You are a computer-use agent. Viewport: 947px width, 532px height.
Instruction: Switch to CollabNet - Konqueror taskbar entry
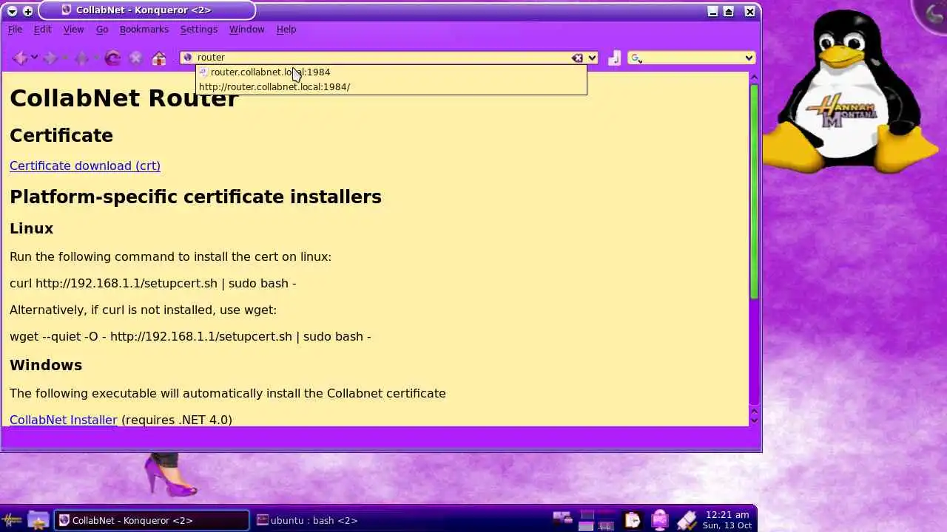tap(152, 520)
